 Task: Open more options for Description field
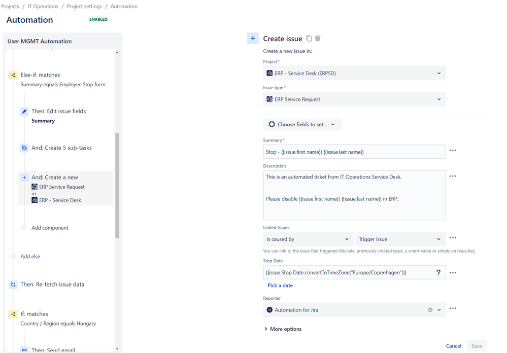(x=453, y=176)
